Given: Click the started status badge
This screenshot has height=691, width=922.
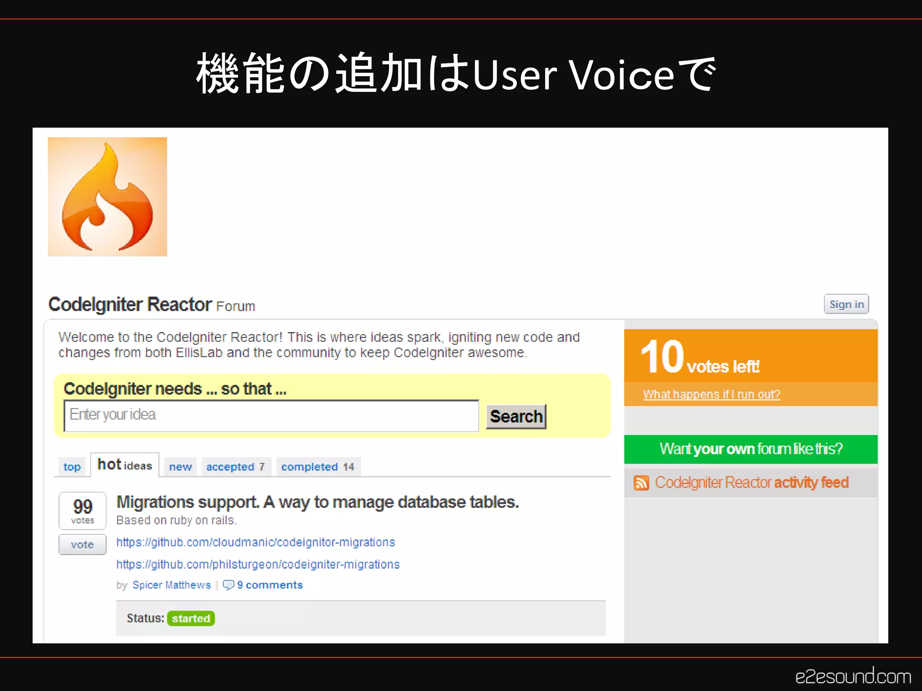Looking at the screenshot, I should tap(191, 619).
